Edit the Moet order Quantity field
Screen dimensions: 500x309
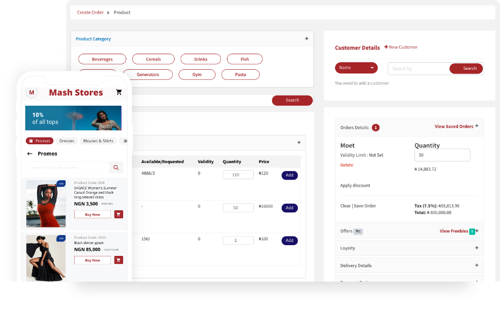pos(442,155)
